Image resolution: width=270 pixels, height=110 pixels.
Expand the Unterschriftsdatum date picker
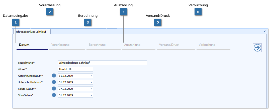coord(91,82)
